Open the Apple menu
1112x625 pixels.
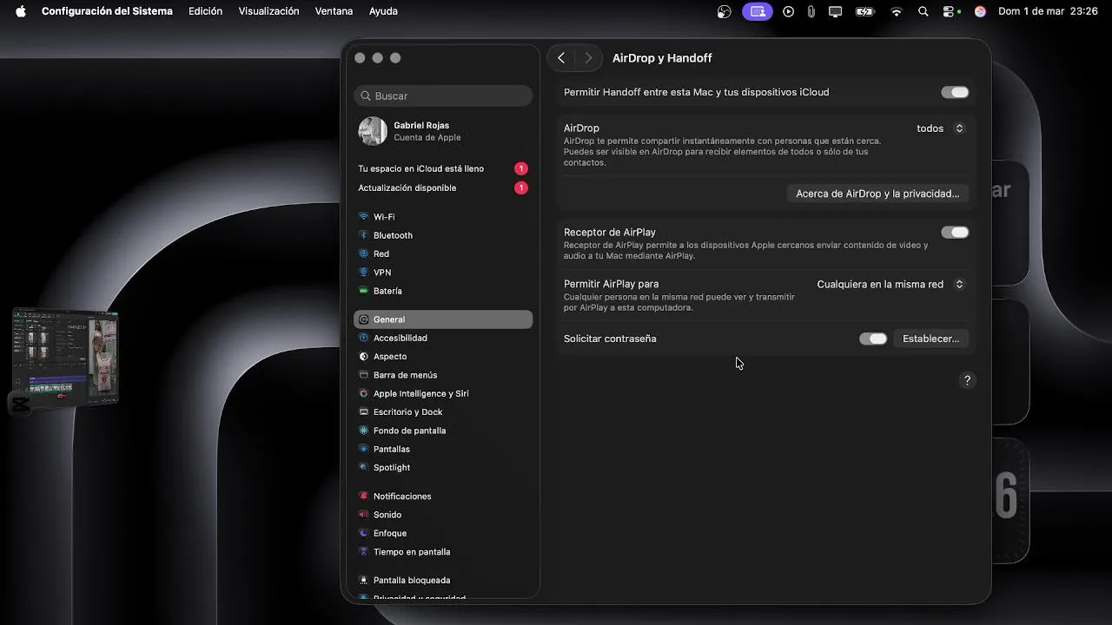[x=21, y=11]
